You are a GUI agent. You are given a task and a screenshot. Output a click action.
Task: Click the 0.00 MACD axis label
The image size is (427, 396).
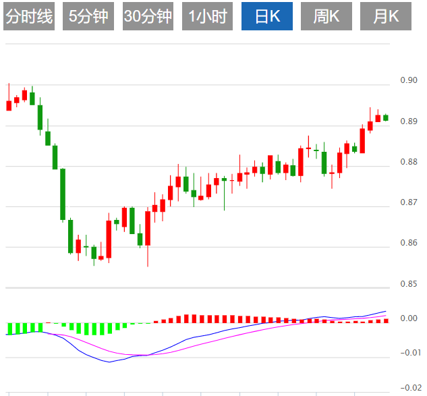pyautogui.click(x=409, y=318)
